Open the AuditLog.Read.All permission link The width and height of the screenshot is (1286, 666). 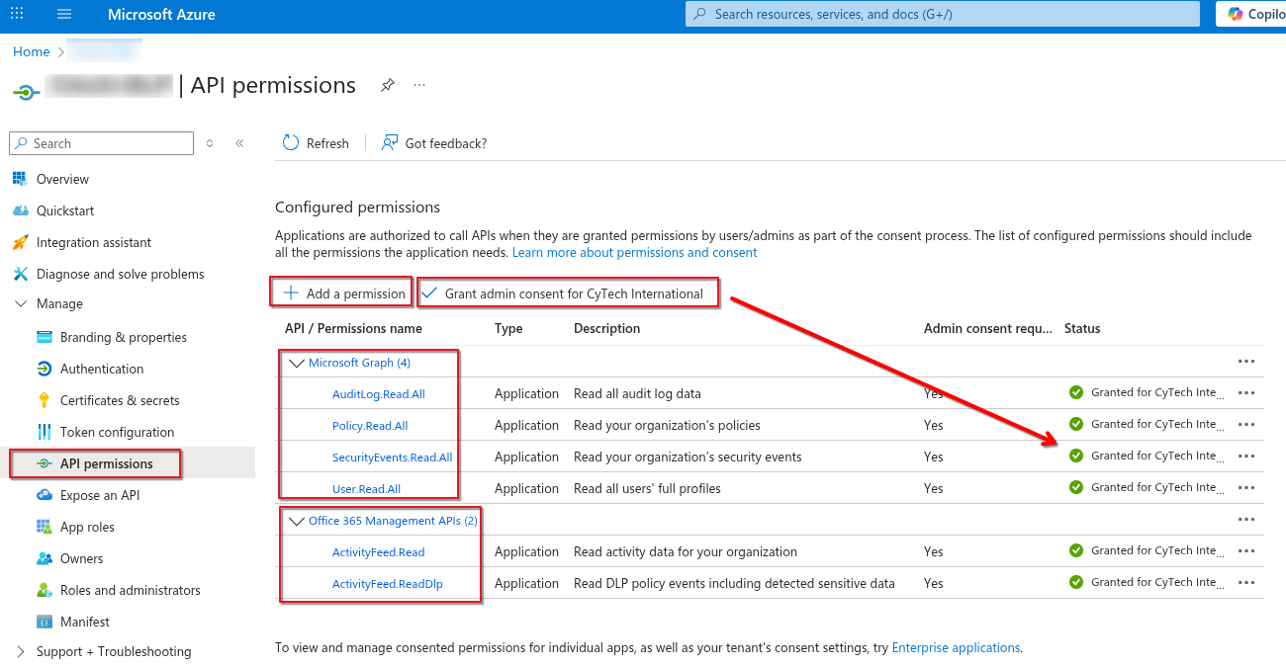pyautogui.click(x=379, y=393)
